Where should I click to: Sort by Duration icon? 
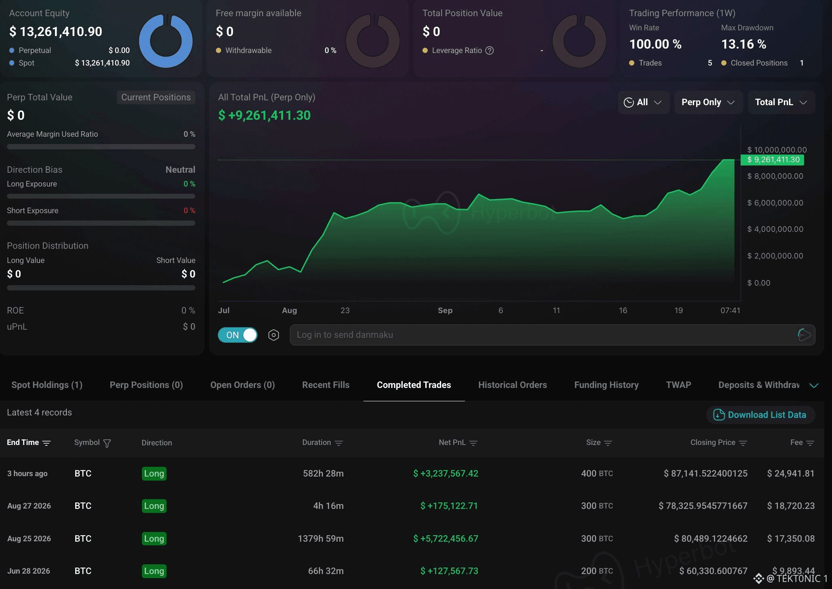[x=339, y=443]
